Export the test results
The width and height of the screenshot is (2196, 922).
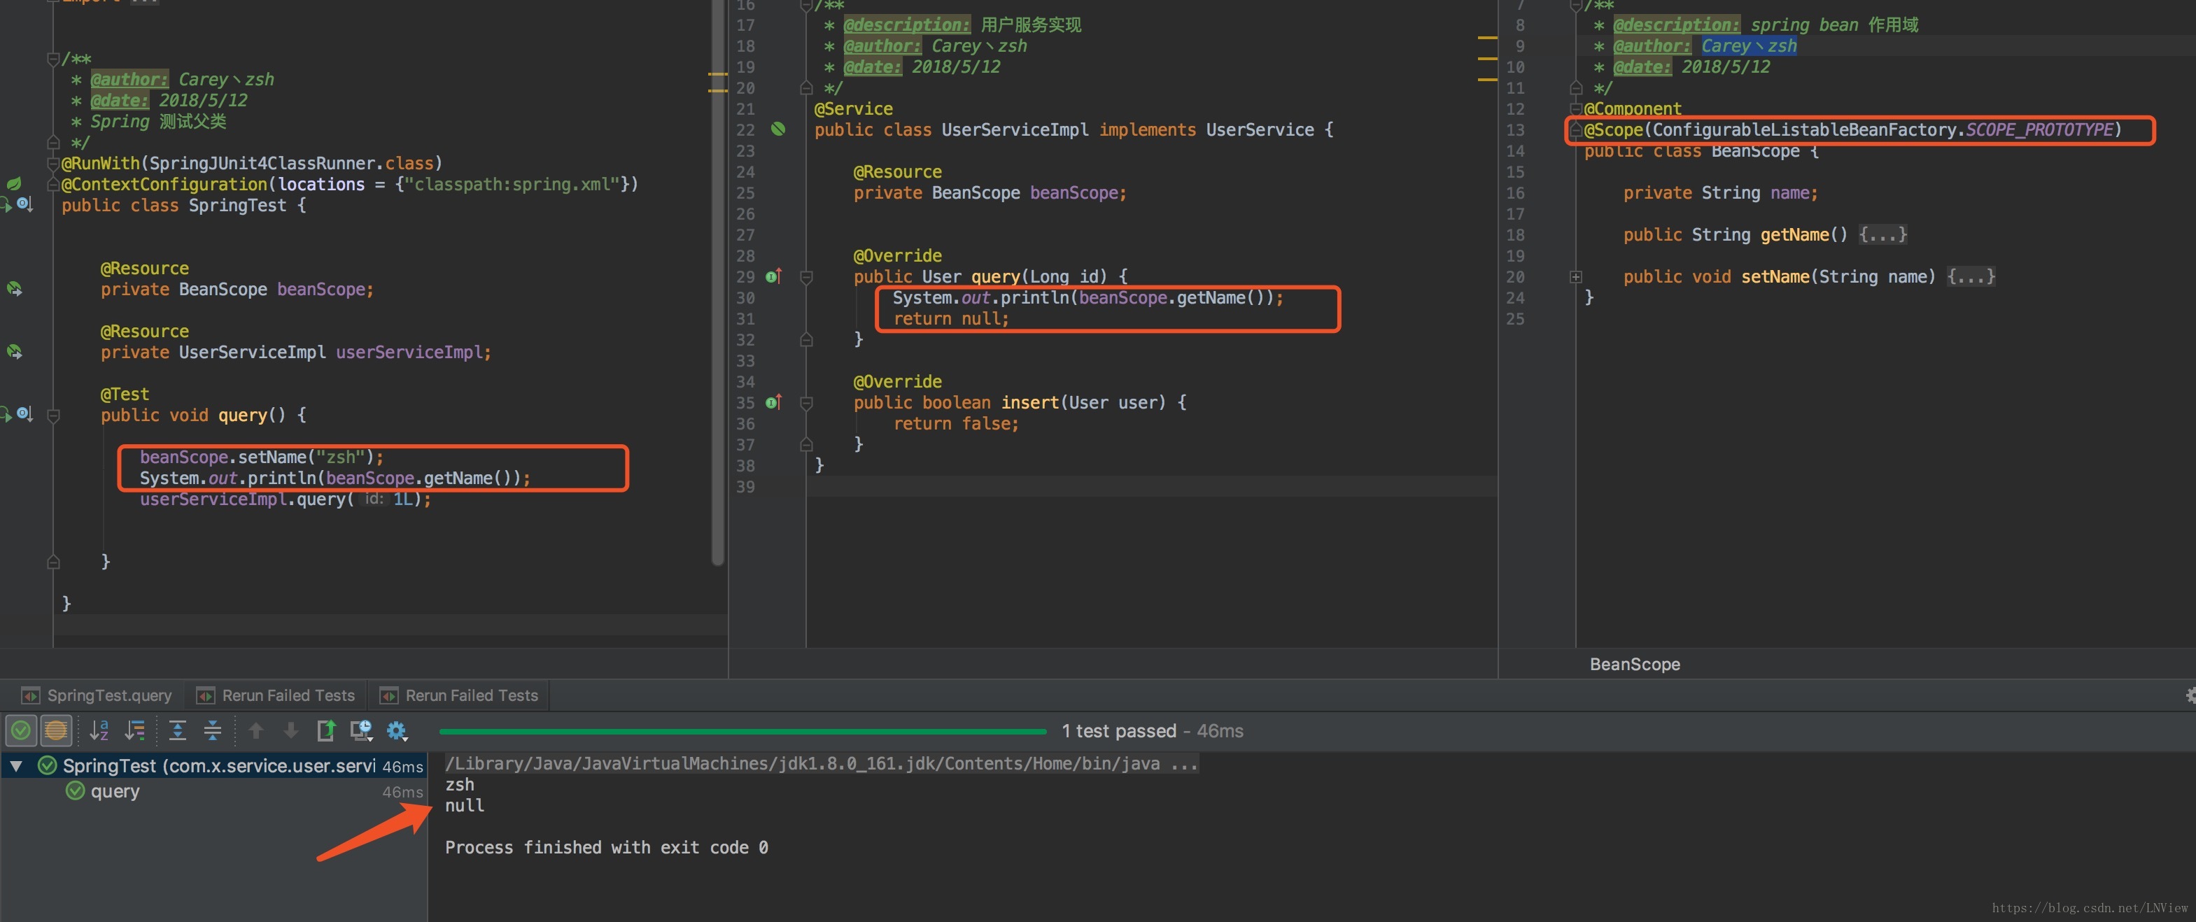325,730
